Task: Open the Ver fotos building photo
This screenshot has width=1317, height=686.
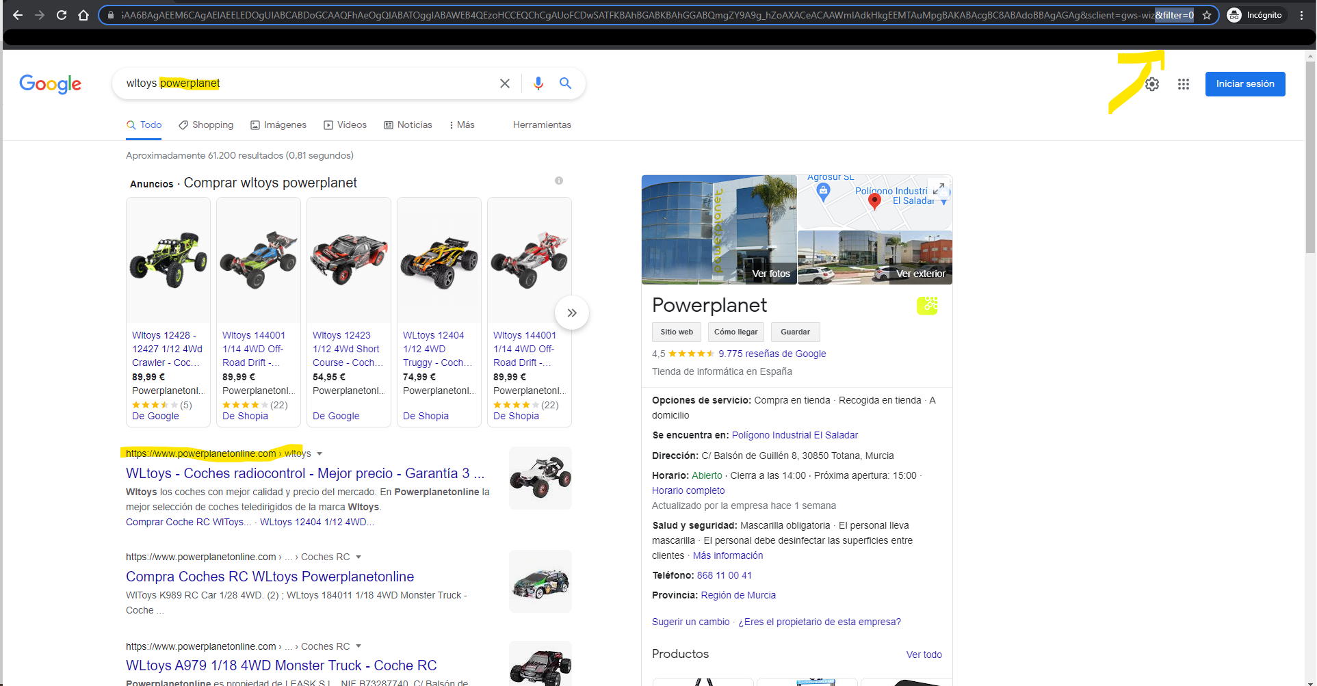Action: (x=719, y=229)
